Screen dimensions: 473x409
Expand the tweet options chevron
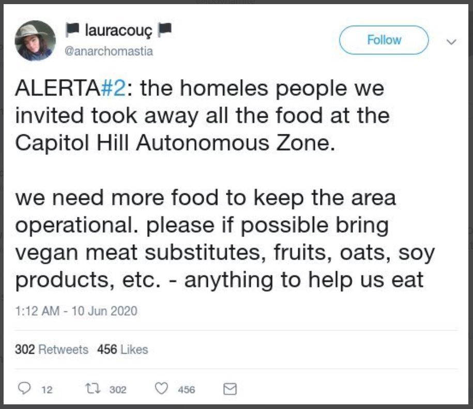tap(451, 41)
